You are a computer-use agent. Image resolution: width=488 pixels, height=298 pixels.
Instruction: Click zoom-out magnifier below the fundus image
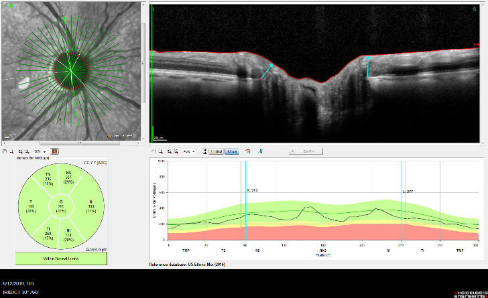[27, 151]
